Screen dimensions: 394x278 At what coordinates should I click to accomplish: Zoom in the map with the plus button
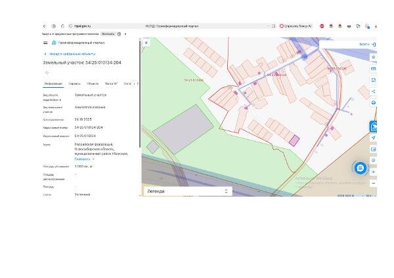pyautogui.click(x=374, y=172)
